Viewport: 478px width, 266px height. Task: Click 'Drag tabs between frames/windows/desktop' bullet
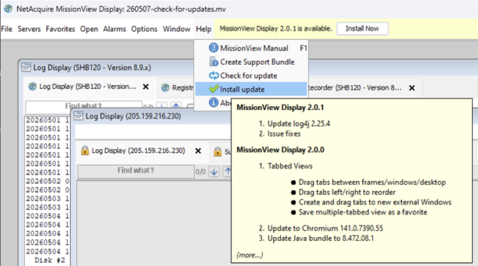click(x=372, y=182)
